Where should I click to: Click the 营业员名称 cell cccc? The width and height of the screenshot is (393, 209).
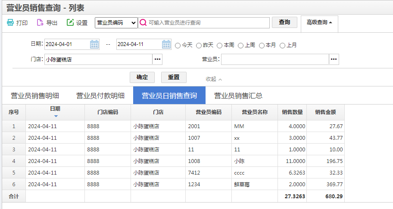(x=255, y=173)
